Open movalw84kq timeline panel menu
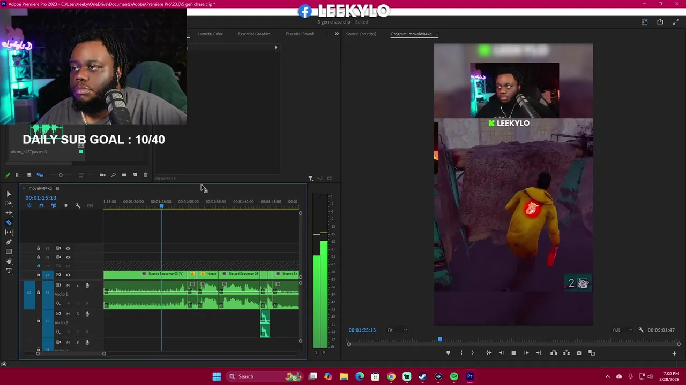This screenshot has width=686, height=385. tap(57, 188)
